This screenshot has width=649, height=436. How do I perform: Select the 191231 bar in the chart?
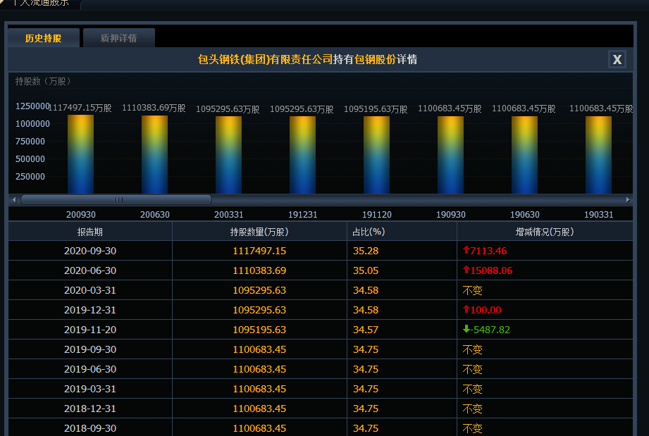click(x=302, y=155)
